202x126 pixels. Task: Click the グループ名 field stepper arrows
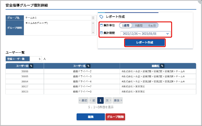tap(93, 18)
